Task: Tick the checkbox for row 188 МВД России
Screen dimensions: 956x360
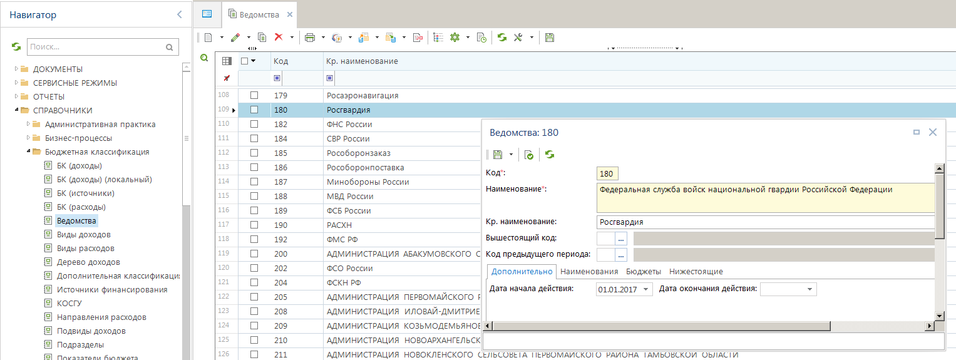Action: [254, 197]
